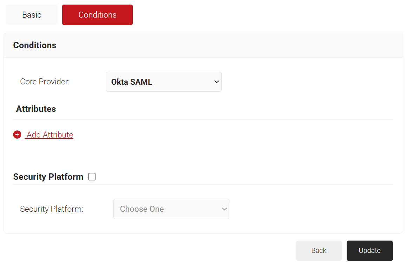The height and width of the screenshot is (268, 406).
Task: Click the red plus icon beside Add Attribute
Action: tap(17, 135)
